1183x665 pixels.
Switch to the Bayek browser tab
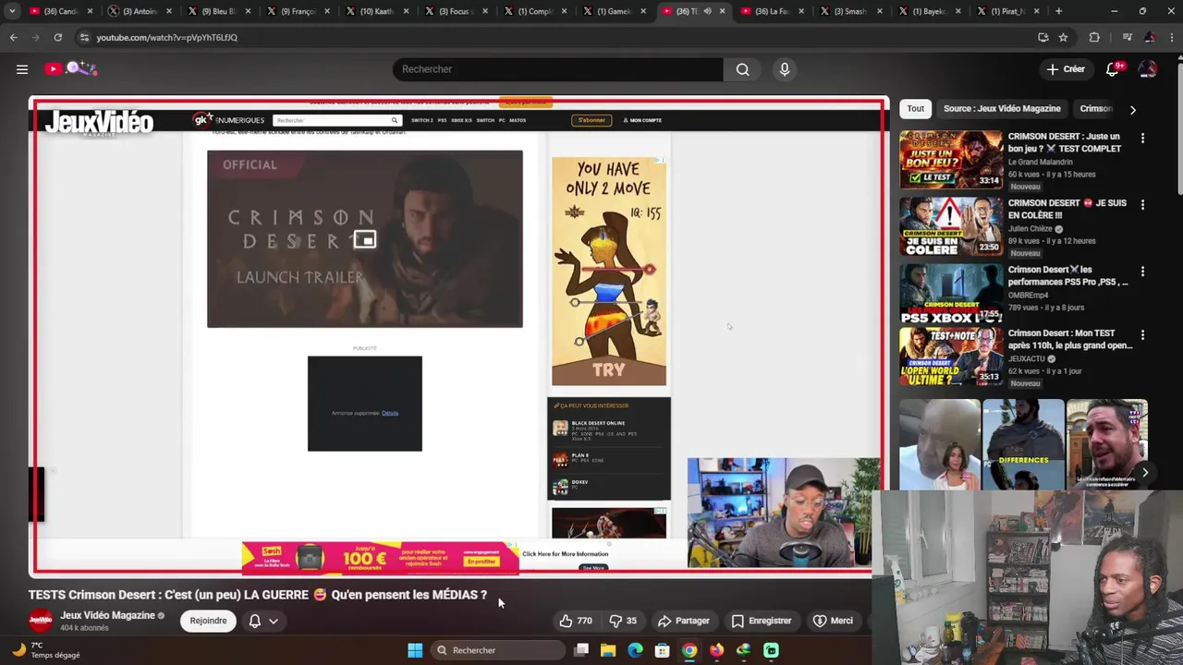click(x=930, y=11)
